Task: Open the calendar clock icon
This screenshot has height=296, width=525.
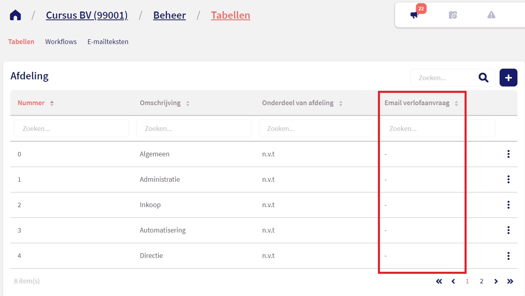Action: click(453, 15)
